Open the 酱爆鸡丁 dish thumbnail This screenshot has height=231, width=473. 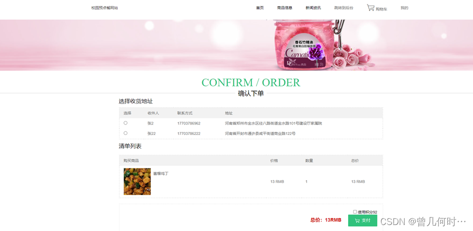137,181
